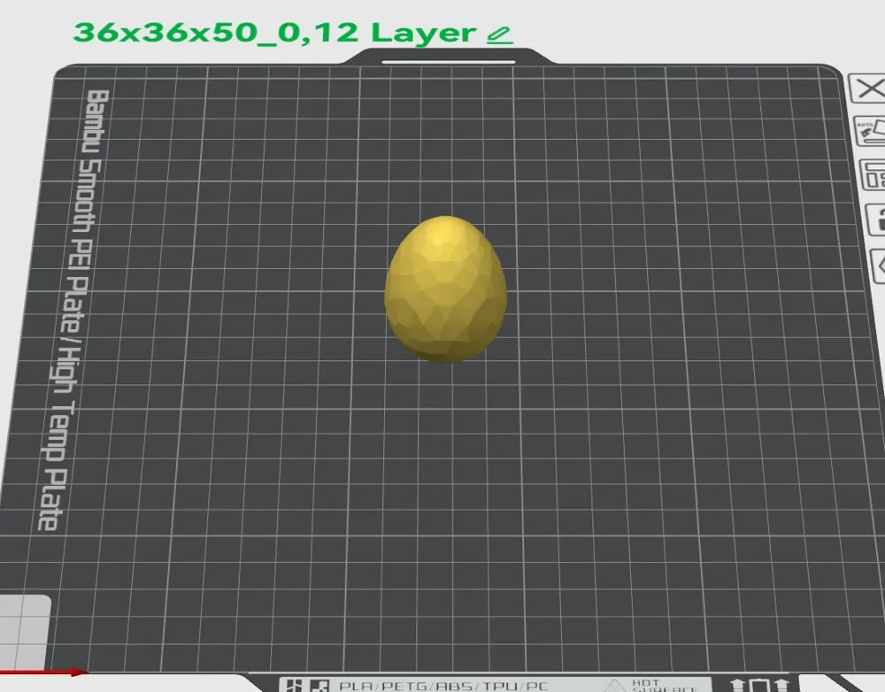Toggle the plate lock icon

(876, 219)
